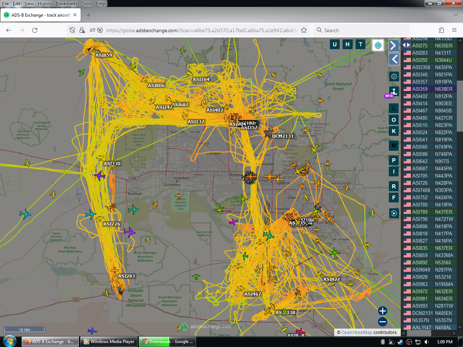Click the H map button

pos(348,44)
